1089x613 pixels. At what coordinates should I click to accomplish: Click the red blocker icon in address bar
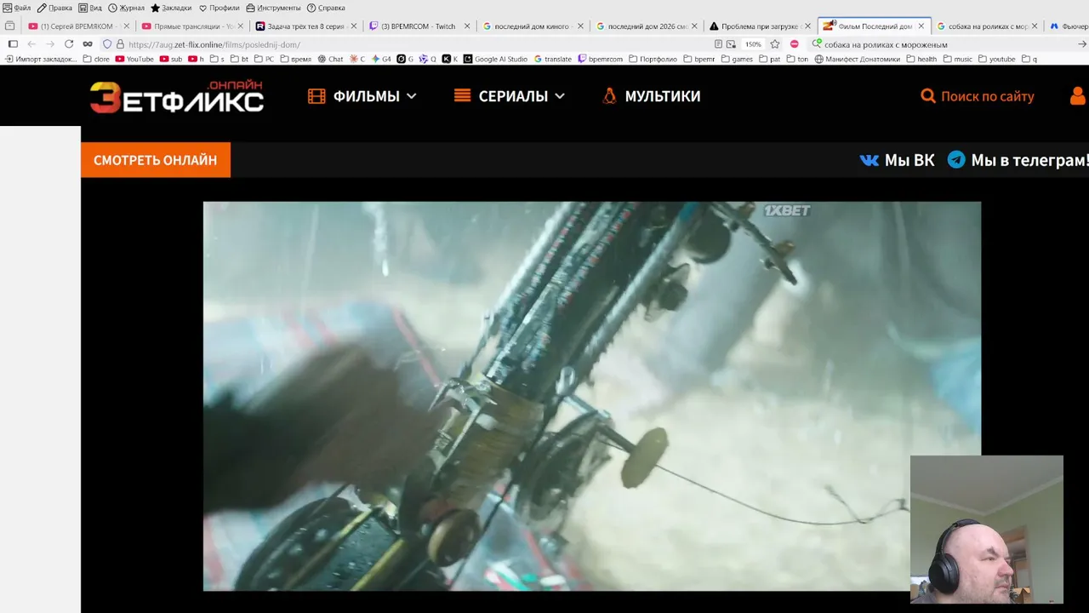[x=795, y=44]
